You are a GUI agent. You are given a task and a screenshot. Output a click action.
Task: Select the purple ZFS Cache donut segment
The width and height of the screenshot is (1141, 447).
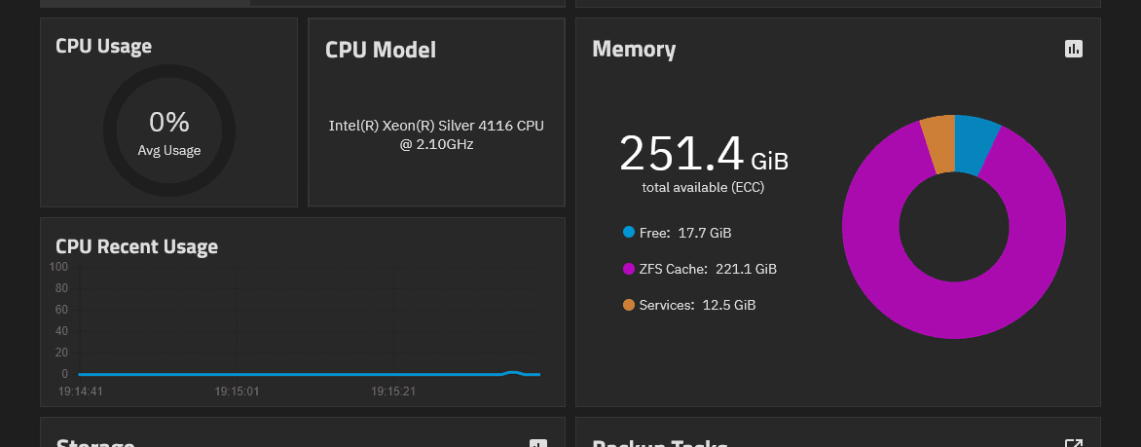954,312
